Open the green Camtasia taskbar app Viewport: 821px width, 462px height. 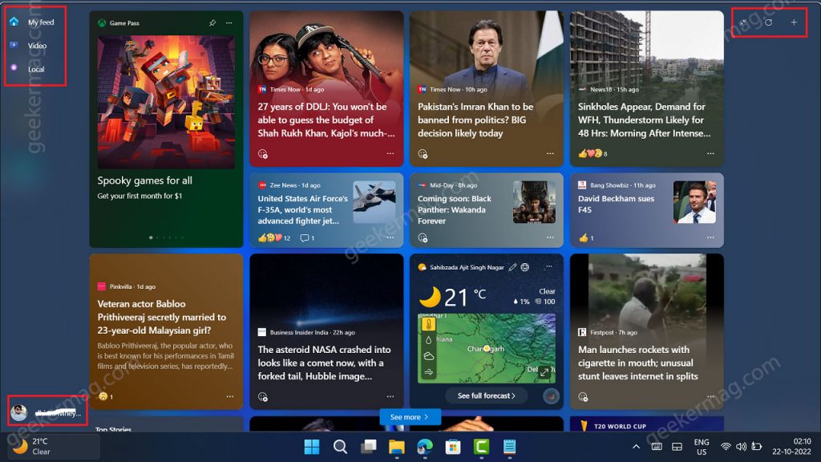[x=481, y=447]
